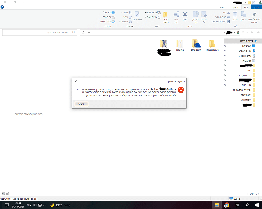262x209 pixels.
Task: Click the red X Delete (מחק) icon
Action: tap(185, 15)
